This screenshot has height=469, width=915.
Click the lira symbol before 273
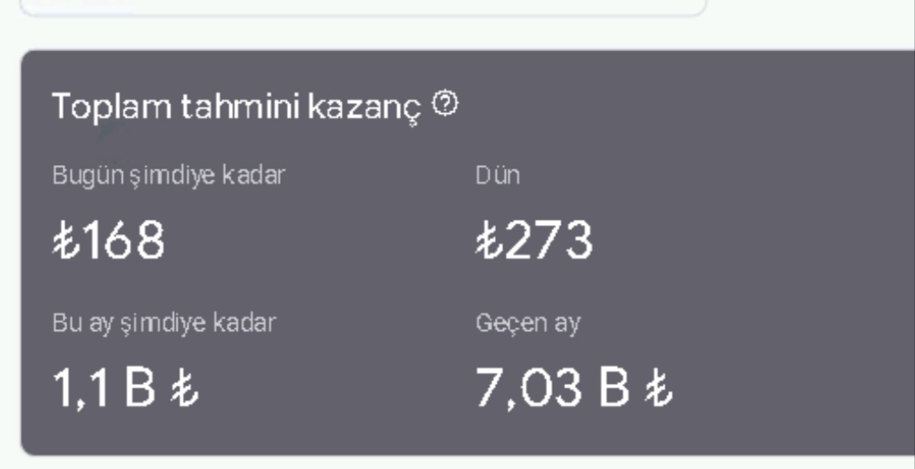point(489,240)
